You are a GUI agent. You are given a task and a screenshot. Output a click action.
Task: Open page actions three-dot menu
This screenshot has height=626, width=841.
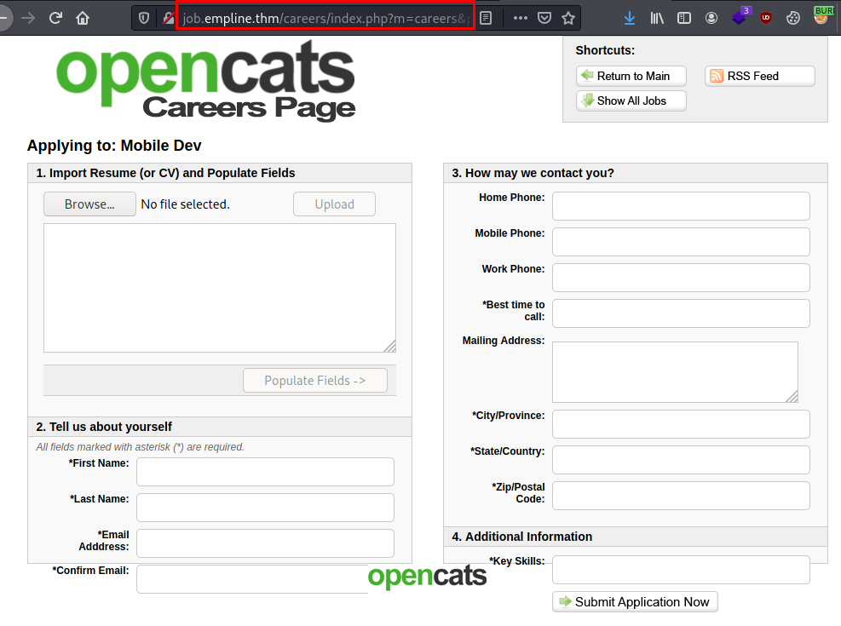pyautogui.click(x=521, y=18)
